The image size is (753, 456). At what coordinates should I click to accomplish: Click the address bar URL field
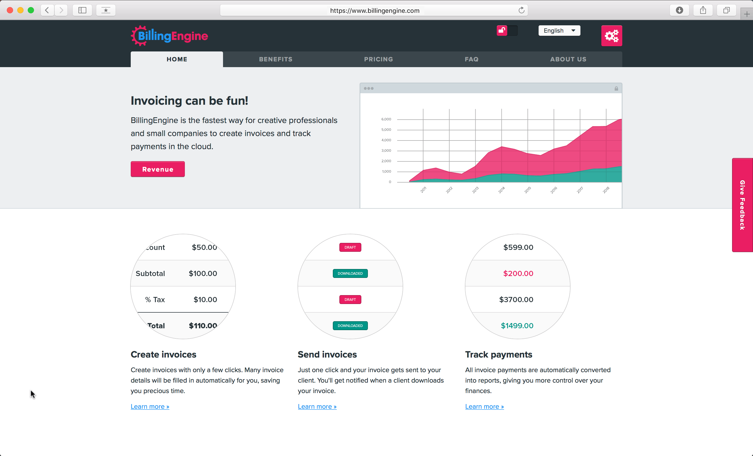click(x=374, y=10)
